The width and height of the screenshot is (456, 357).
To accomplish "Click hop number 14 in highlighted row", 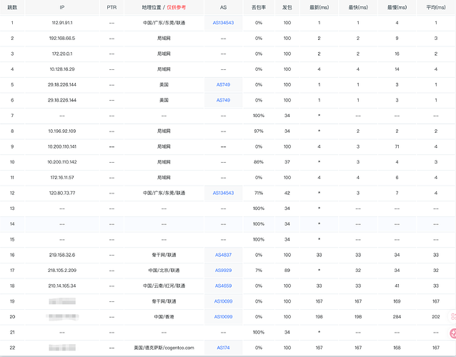I will [12, 224].
